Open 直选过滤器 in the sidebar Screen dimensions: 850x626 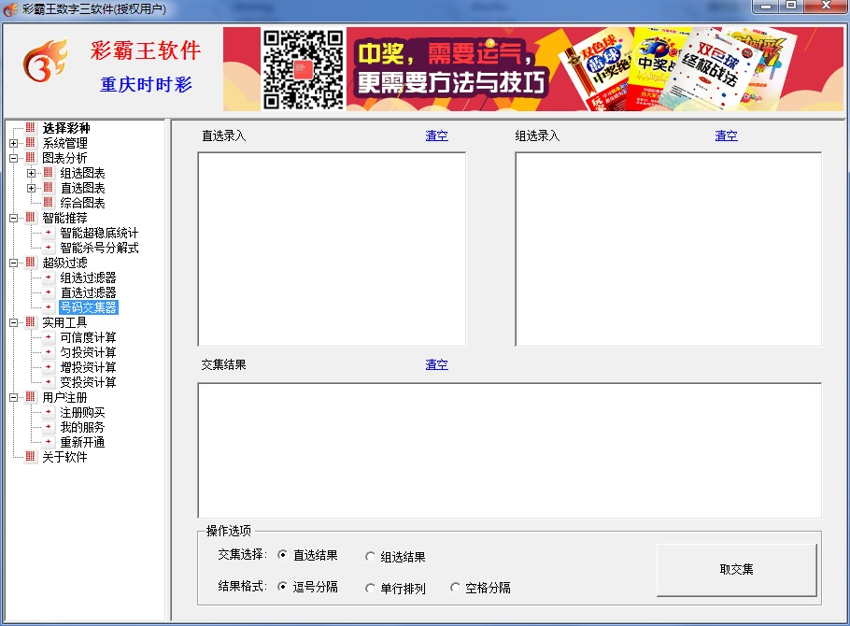point(88,292)
